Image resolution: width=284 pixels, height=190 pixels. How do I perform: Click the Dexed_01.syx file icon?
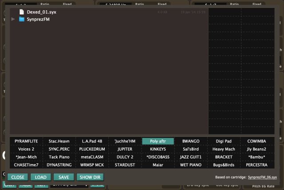click(x=22, y=12)
